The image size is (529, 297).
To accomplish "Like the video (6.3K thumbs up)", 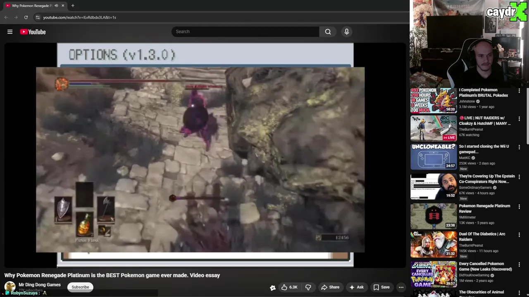I will (x=290, y=287).
